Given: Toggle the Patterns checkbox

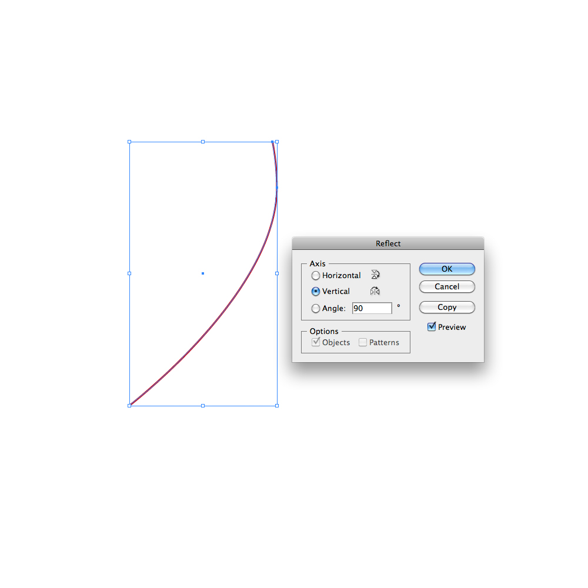Looking at the screenshot, I should (363, 342).
